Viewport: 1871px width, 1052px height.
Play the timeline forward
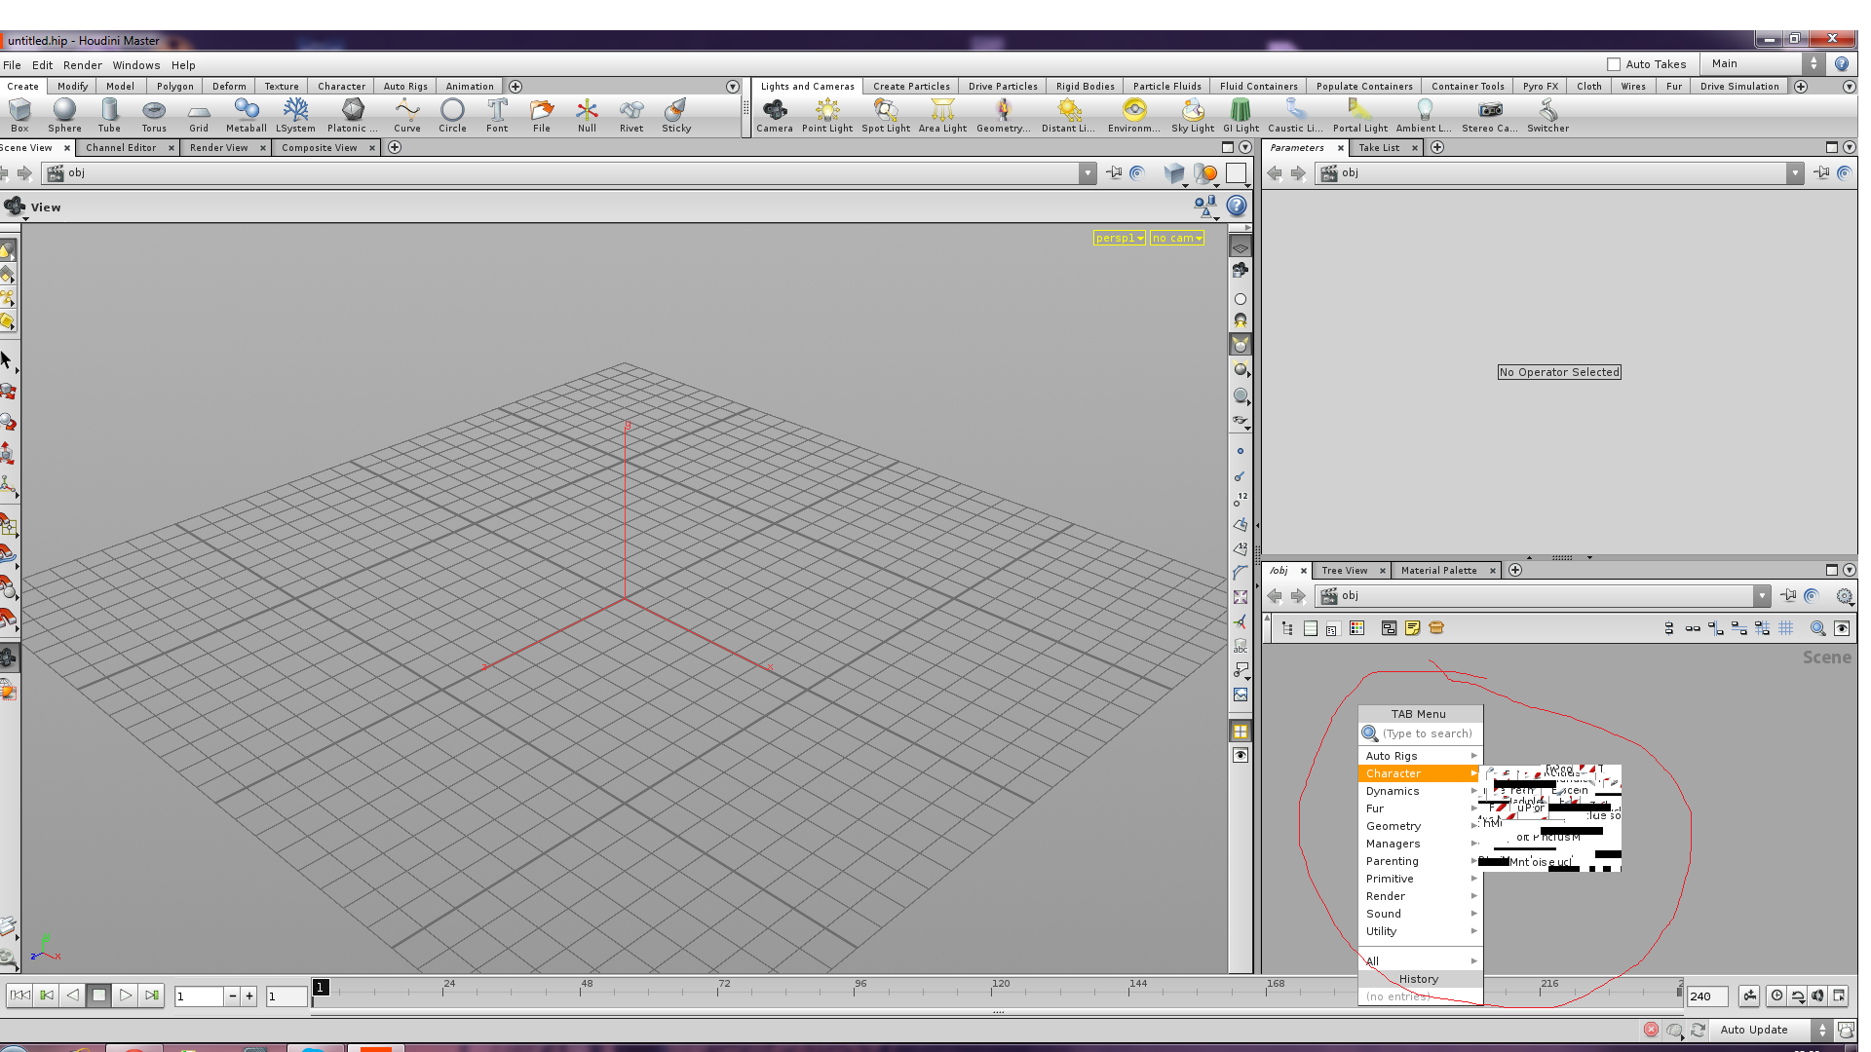click(x=125, y=996)
